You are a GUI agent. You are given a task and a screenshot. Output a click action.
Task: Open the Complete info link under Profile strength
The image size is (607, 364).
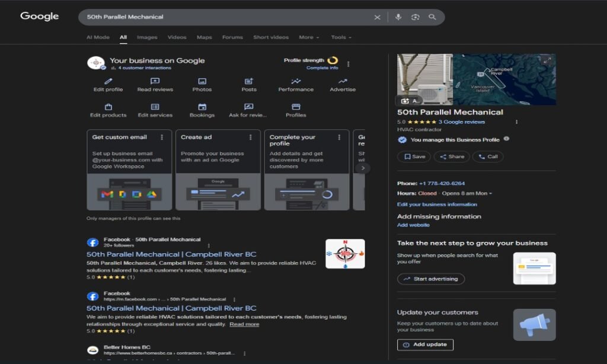(x=323, y=68)
